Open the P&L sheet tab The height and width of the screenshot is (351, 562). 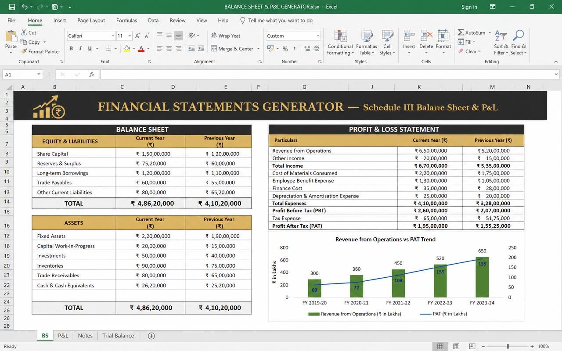click(63, 336)
